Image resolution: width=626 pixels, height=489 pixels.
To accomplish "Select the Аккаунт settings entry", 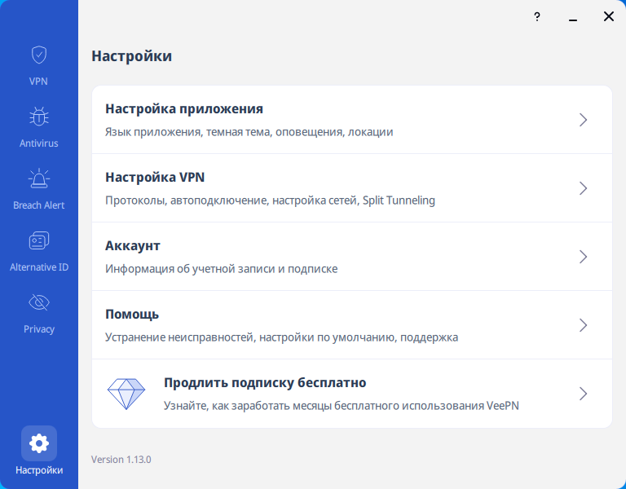I will coord(133,246).
